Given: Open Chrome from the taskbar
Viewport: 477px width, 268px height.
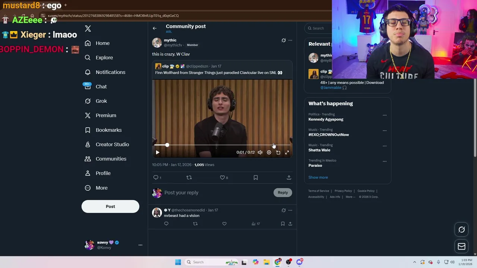Looking at the screenshot, I should pyautogui.click(x=278, y=262).
